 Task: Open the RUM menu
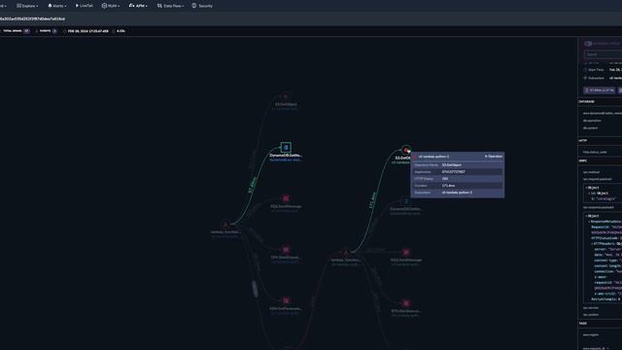click(x=111, y=6)
